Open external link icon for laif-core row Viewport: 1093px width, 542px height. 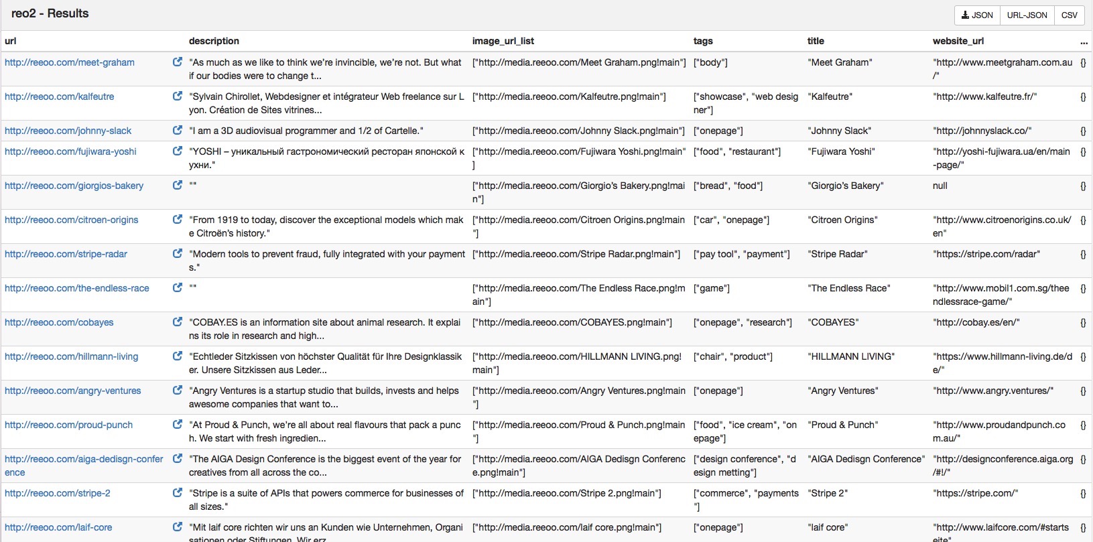click(178, 527)
